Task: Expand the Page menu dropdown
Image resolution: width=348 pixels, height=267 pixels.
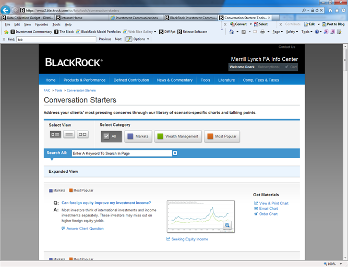Action: click(278, 32)
